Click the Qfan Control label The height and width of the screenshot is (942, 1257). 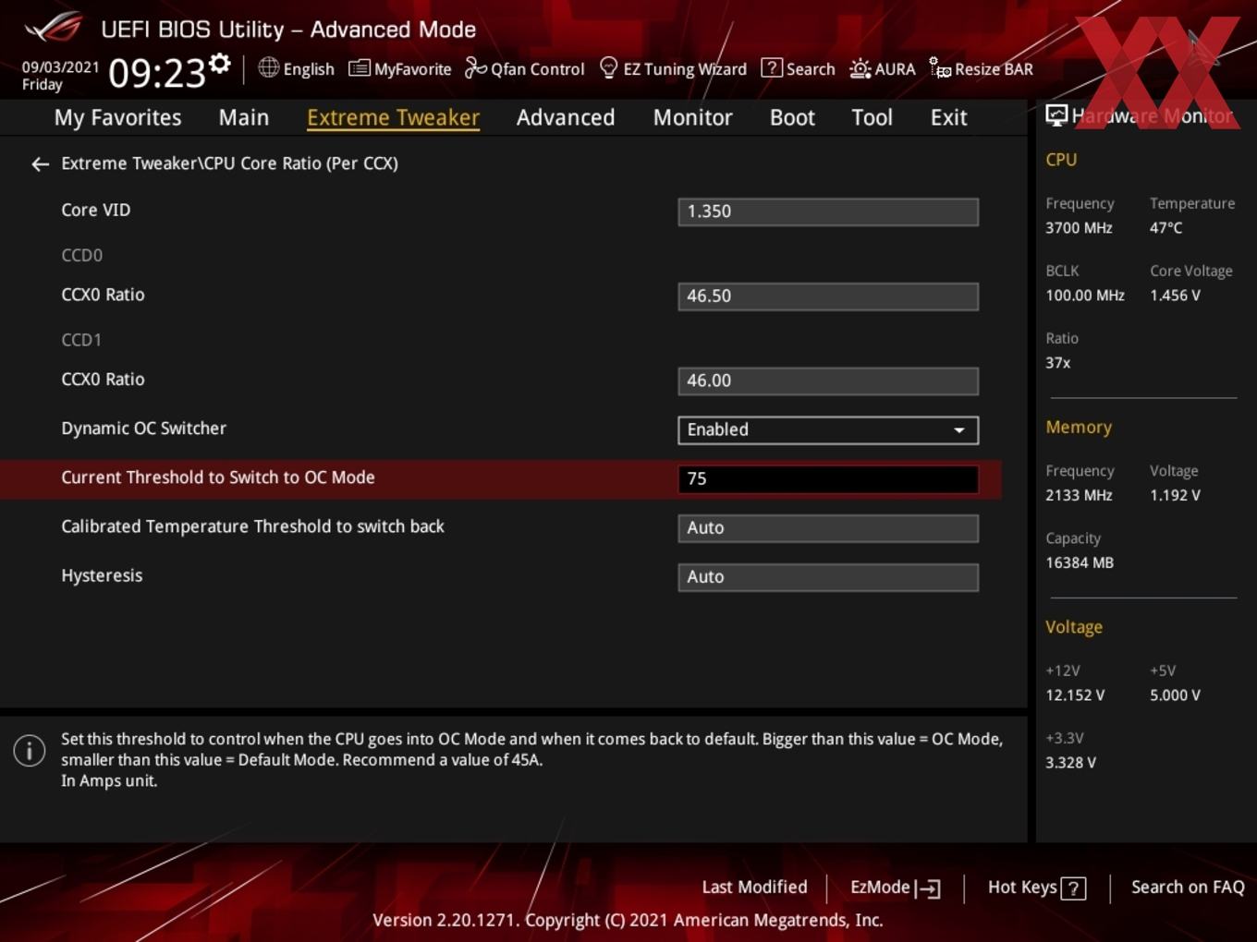537,69
